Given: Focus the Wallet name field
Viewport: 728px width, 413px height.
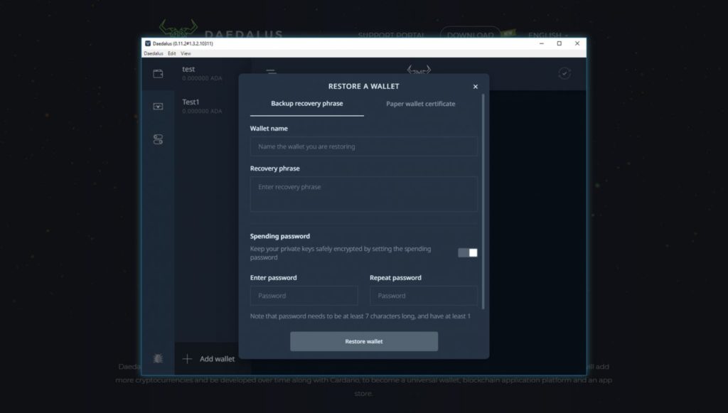Looking at the screenshot, I should tap(364, 146).
